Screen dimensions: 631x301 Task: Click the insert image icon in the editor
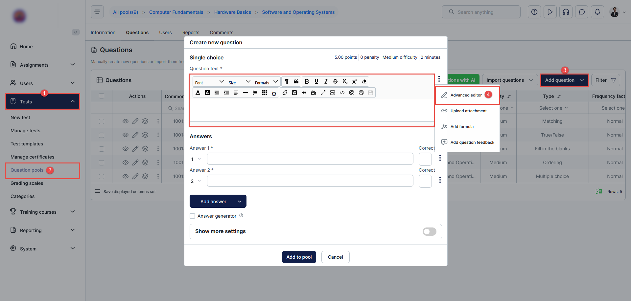(294, 93)
